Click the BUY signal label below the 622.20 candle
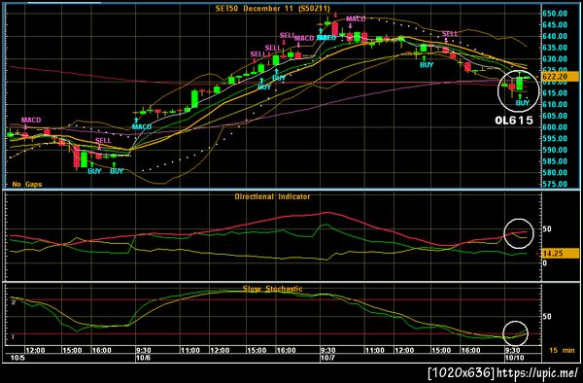 523,103
